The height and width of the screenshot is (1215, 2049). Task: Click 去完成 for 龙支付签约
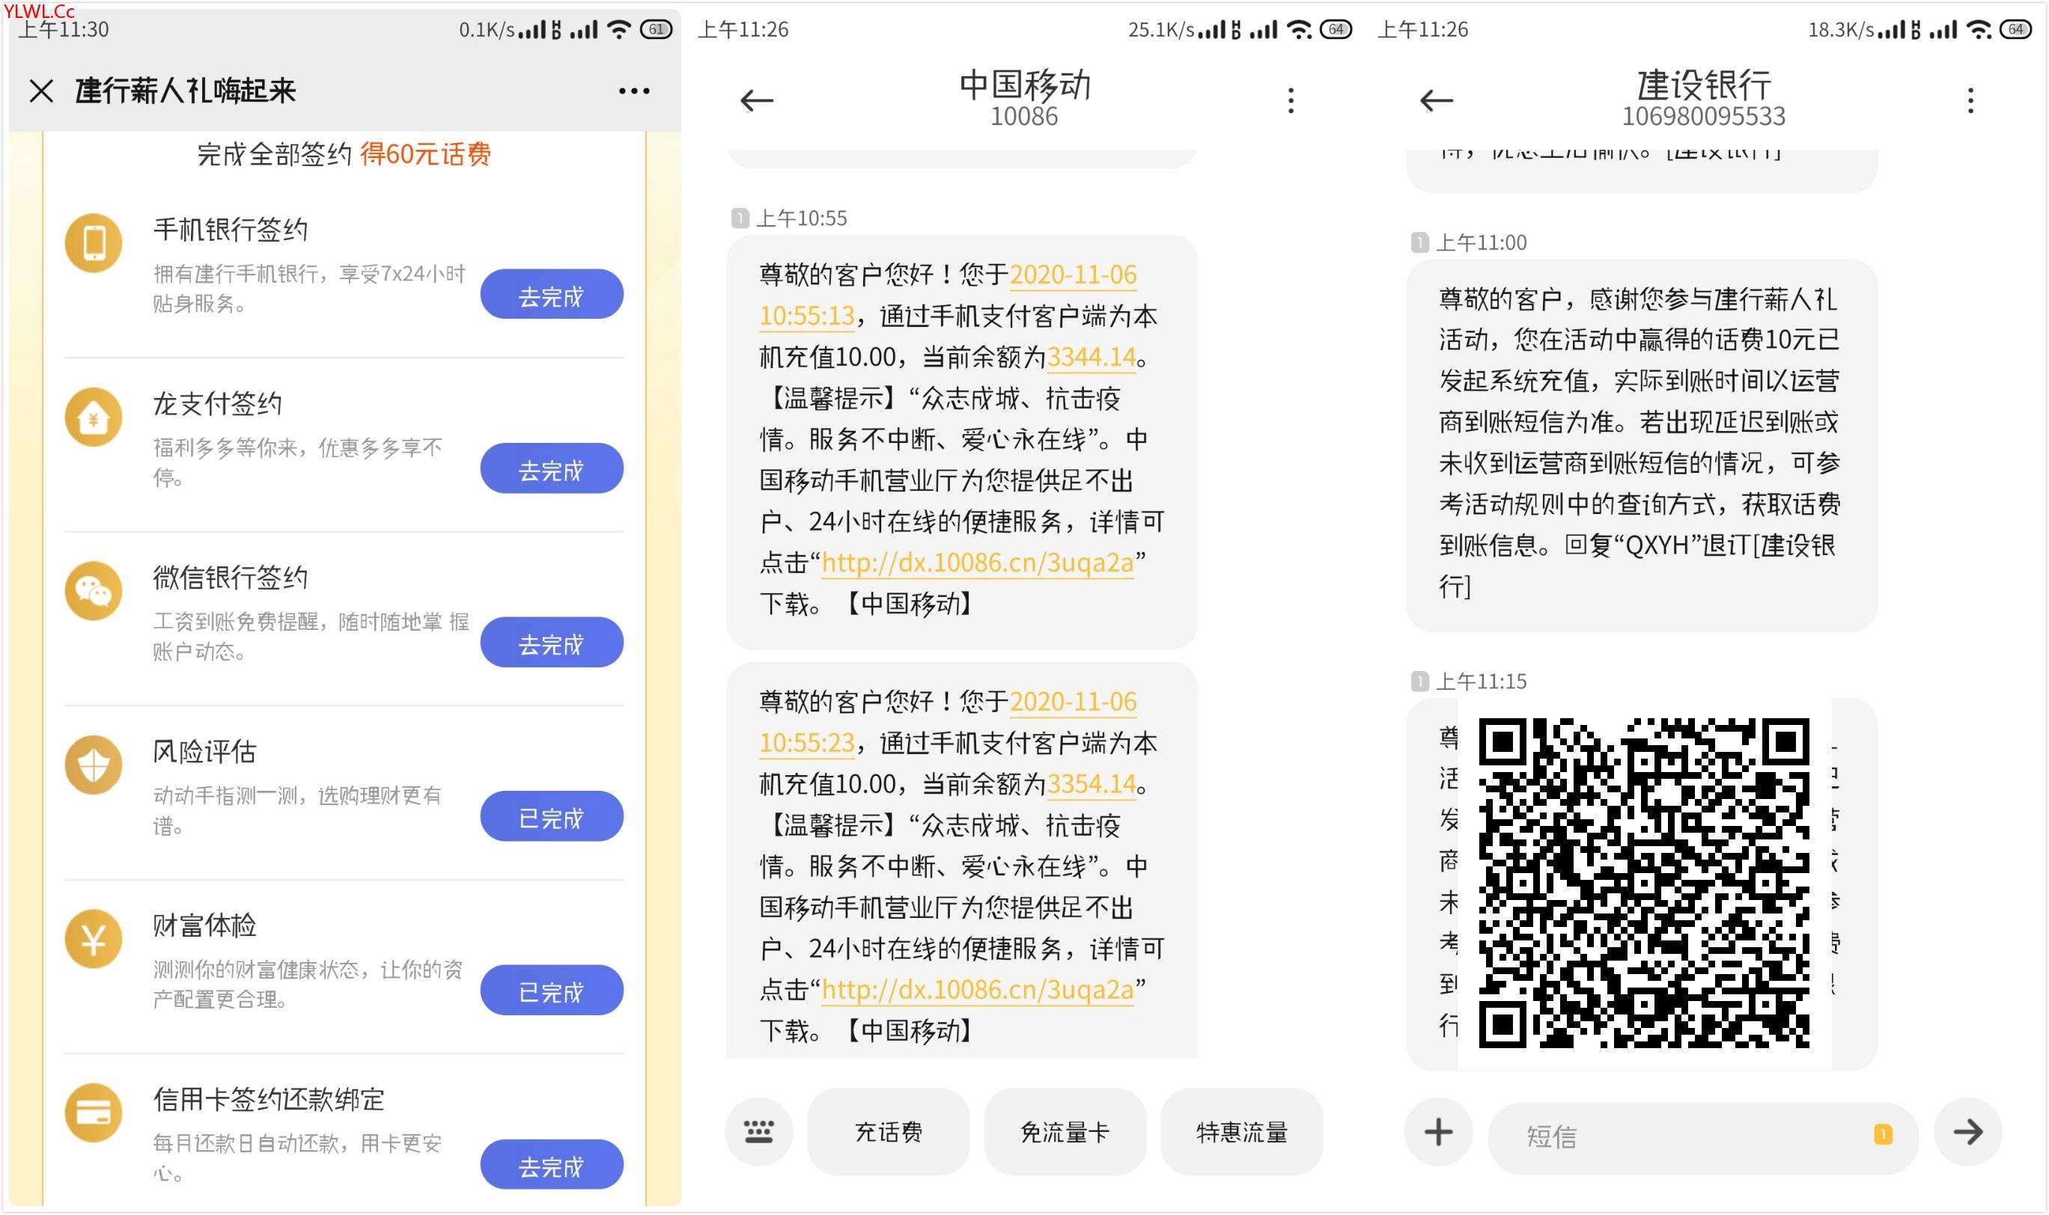coord(552,469)
